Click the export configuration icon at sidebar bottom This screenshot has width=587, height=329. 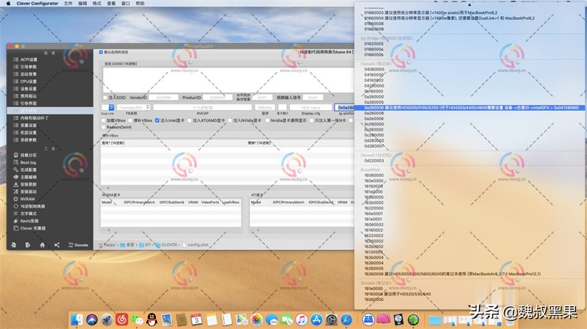[28, 245]
